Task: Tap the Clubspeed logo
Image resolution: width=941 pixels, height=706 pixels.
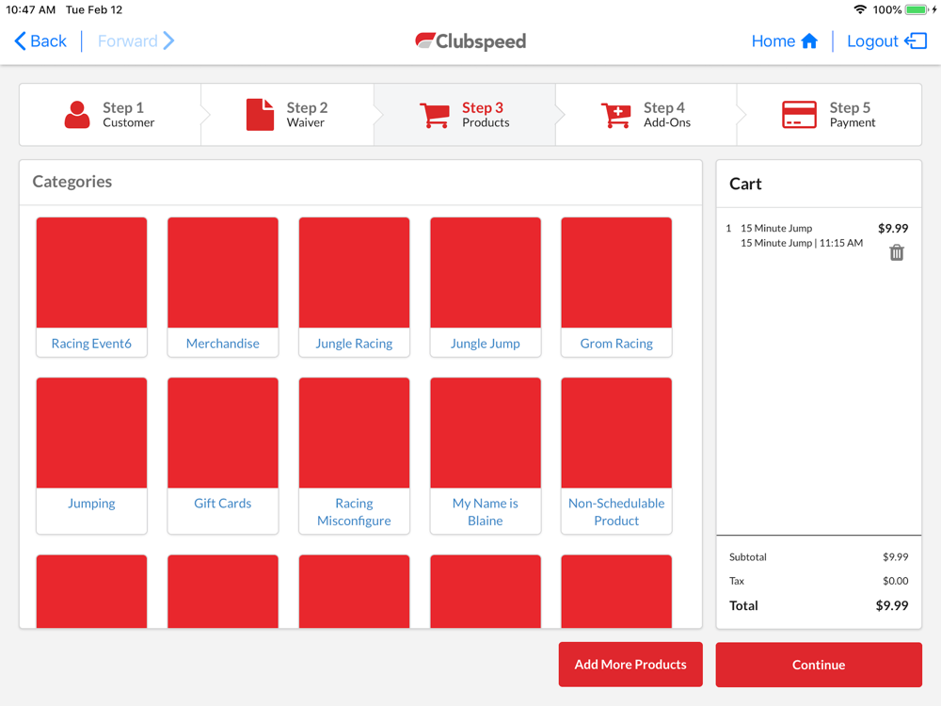Action: click(470, 40)
